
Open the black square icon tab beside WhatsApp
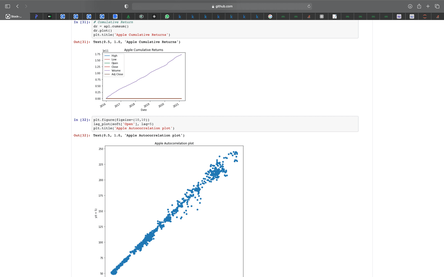154,16
